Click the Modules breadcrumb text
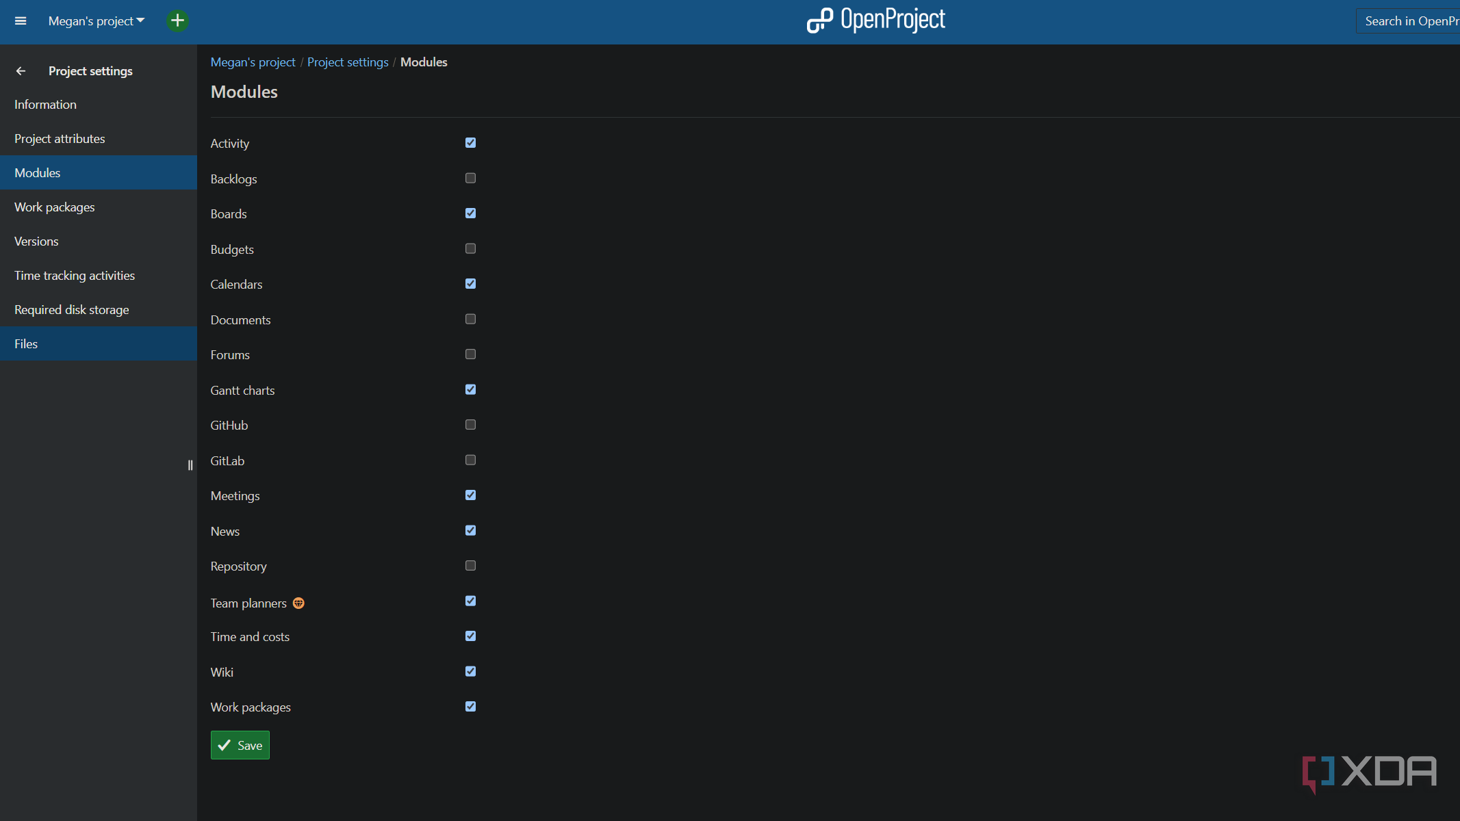The width and height of the screenshot is (1460, 821). click(x=424, y=62)
